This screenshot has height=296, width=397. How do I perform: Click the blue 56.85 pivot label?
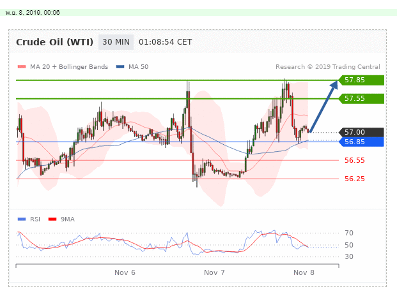(361, 142)
